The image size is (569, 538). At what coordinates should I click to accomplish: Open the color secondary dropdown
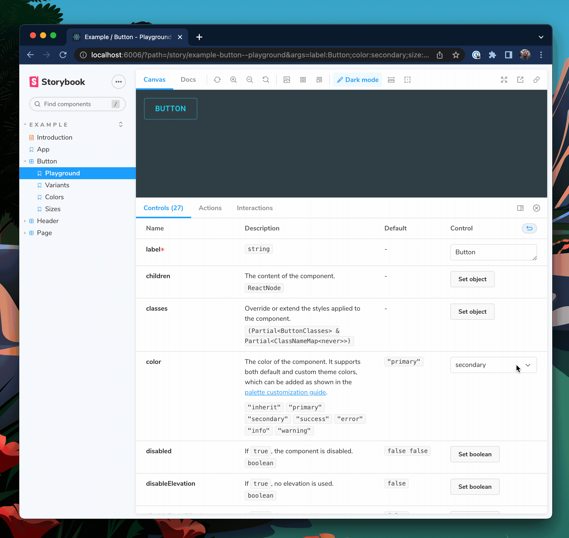[x=493, y=365]
